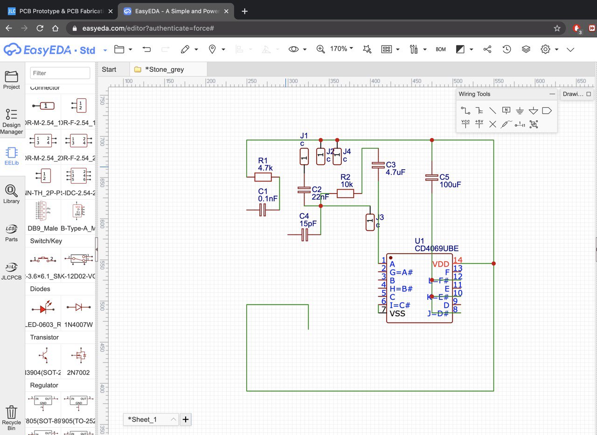Open the file folder dropdown menu

(x=123, y=49)
